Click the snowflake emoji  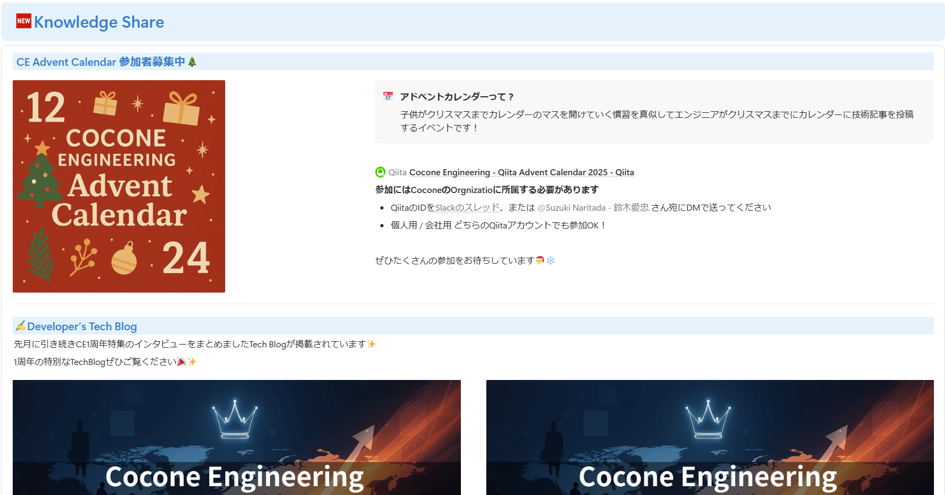tap(551, 260)
